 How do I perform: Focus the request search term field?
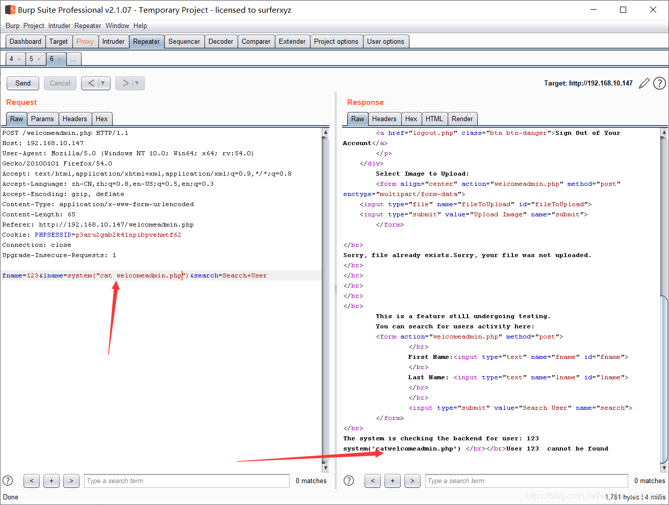[x=187, y=481]
